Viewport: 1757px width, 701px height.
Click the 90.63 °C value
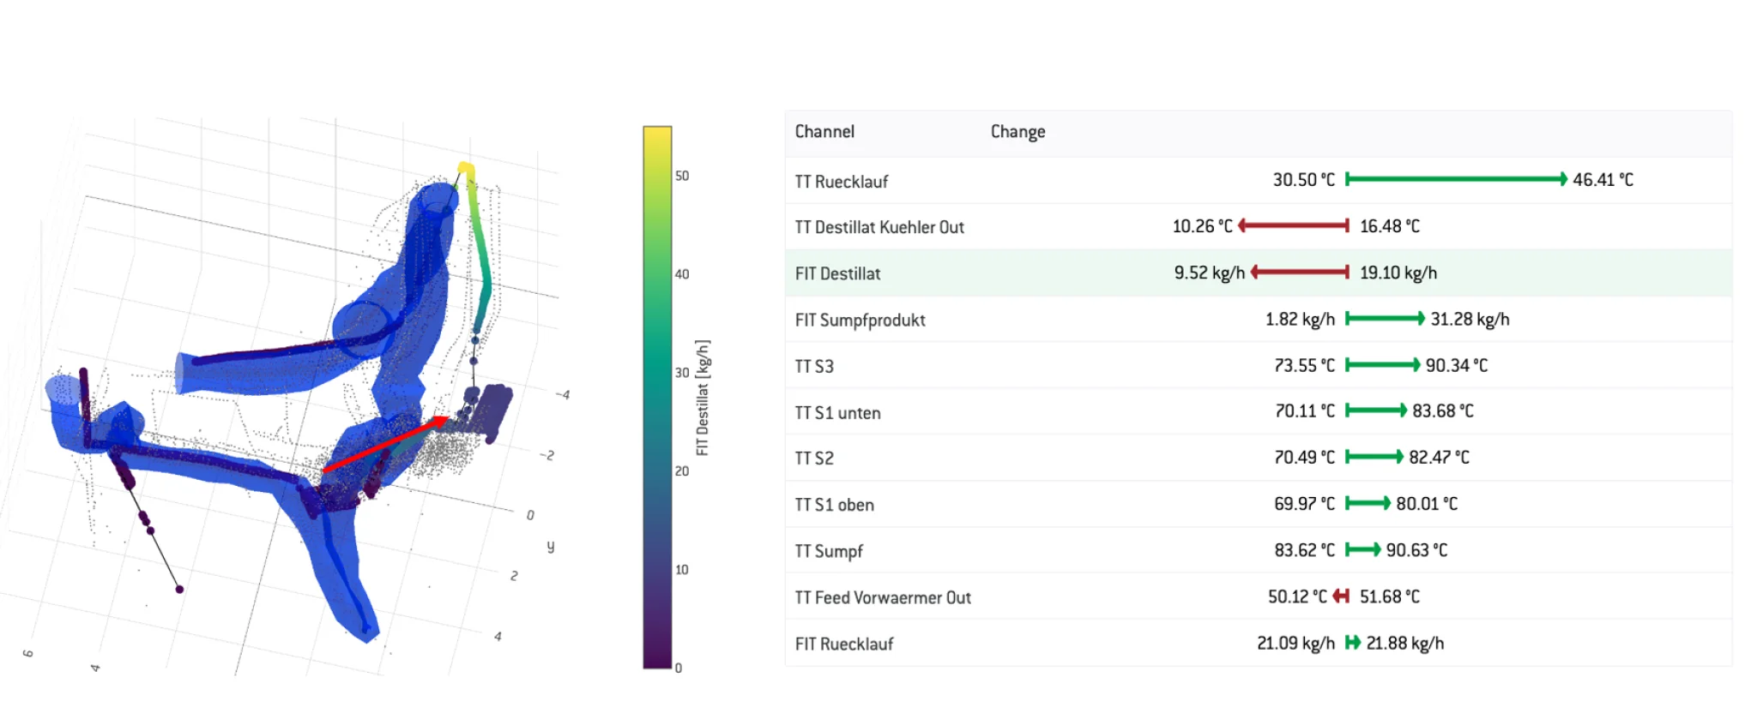pyautogui.click(x=1416, y=550)
